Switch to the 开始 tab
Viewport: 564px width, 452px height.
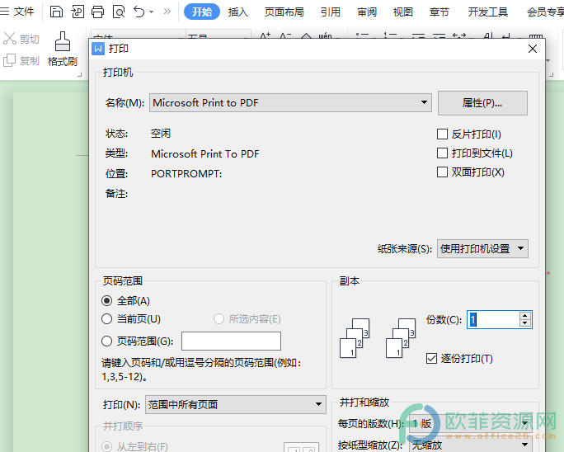coord(202,12)
